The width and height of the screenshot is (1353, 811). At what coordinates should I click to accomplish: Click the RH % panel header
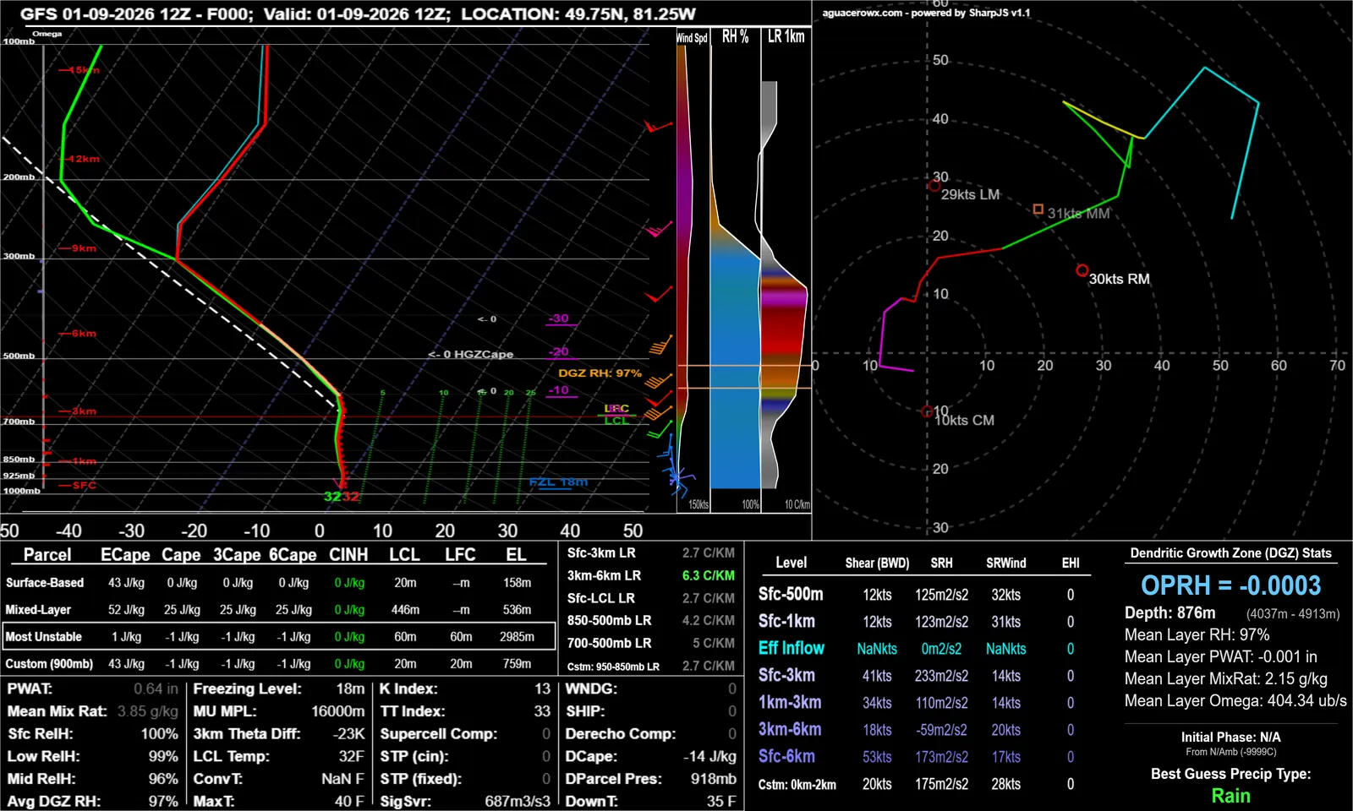pyautogui.click(x=735, y=37)
